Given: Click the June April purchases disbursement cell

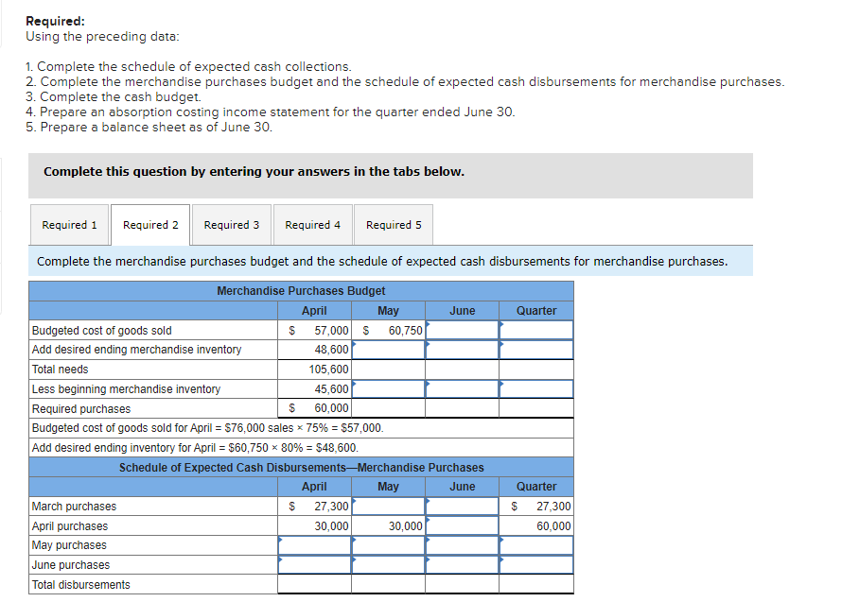Looking at the screenshot, I should pyautogui.click(x=462, y=525).
